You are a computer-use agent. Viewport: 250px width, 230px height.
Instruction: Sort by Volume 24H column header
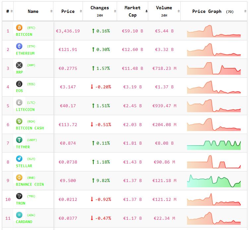[164, 11]
